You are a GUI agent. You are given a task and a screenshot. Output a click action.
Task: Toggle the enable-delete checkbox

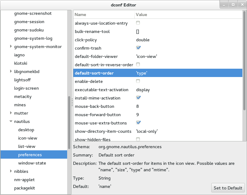pyautogui.click(x=138, y=81)
